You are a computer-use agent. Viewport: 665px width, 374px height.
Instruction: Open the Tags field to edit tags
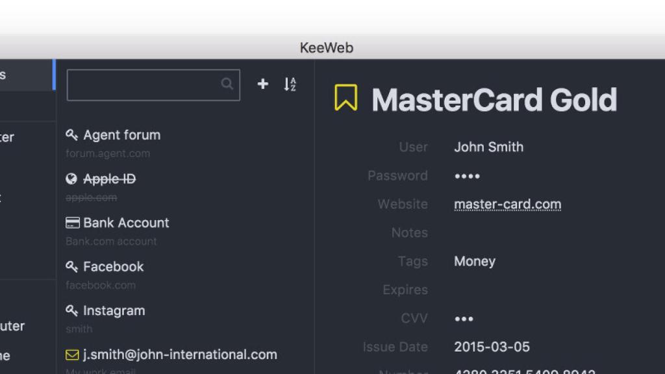(474, 261)
